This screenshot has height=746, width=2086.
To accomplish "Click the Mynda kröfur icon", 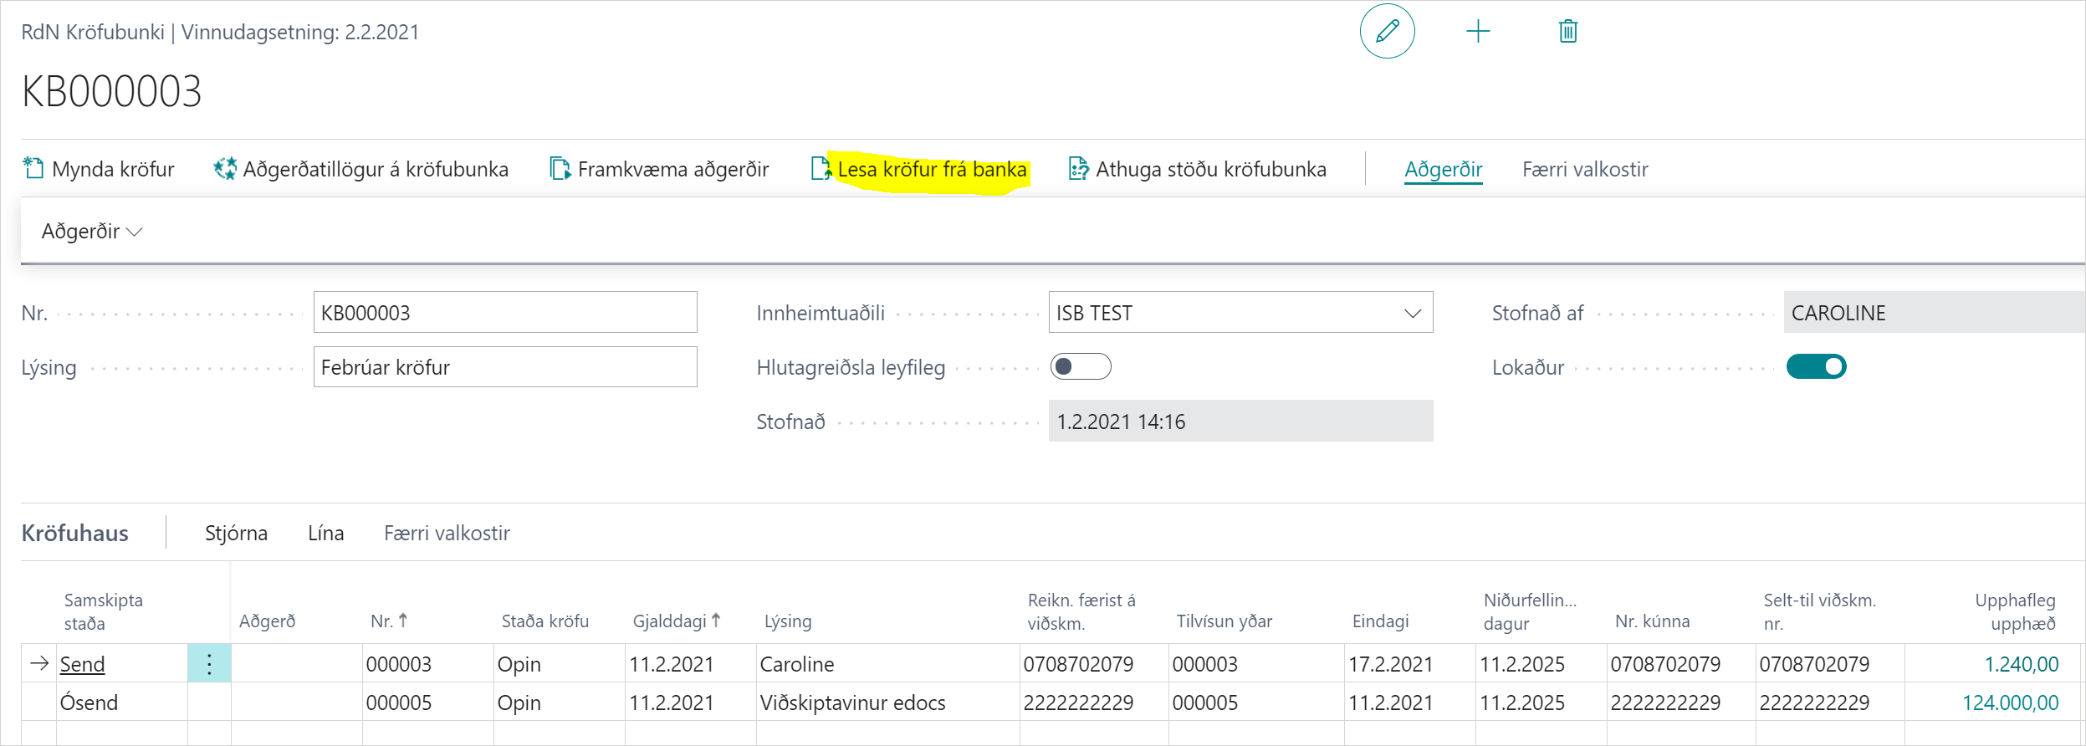I will [33, 169].
